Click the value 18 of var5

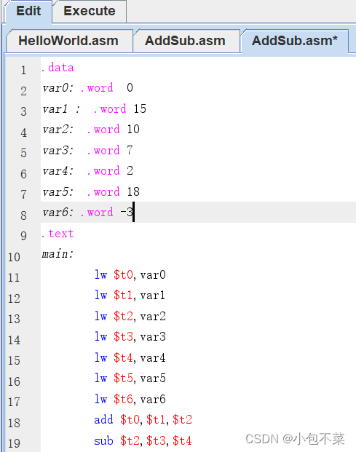[133, 191]
